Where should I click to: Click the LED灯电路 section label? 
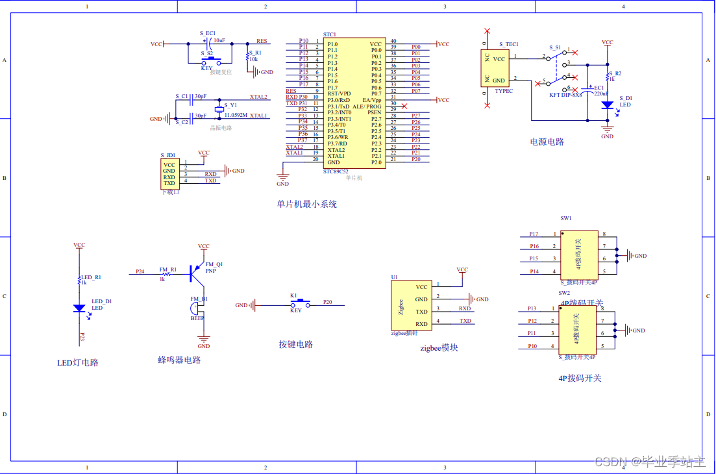(78, 362)
